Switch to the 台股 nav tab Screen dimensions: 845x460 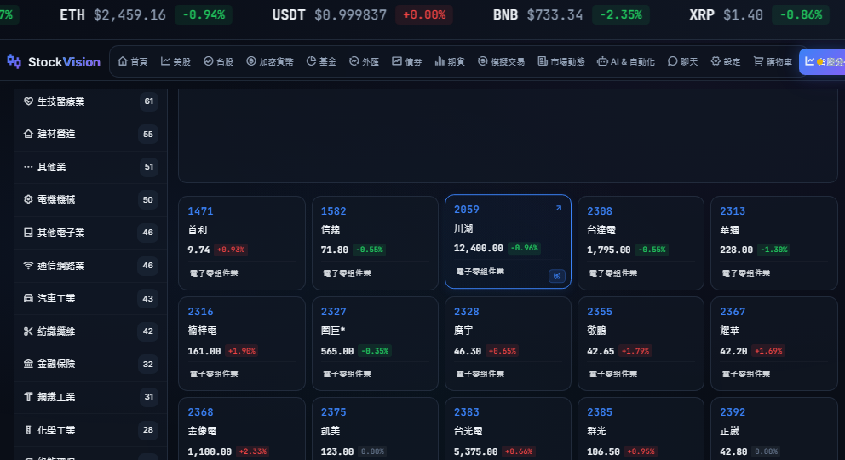(x=219, y=61)
